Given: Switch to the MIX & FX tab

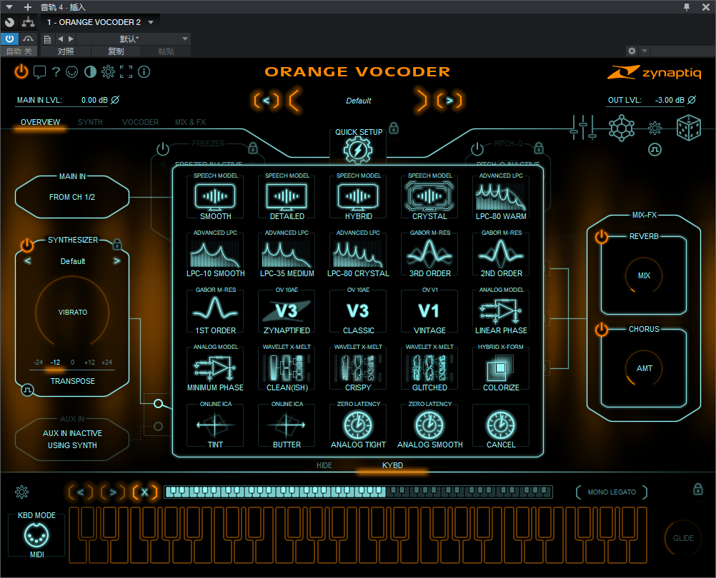Looking at the screenshot, I should (190, 122).
